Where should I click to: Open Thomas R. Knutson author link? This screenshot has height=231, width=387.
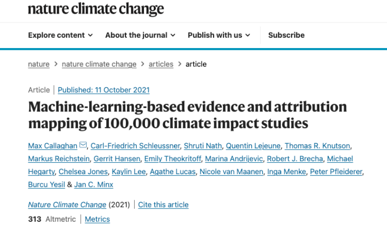point(317,146)
